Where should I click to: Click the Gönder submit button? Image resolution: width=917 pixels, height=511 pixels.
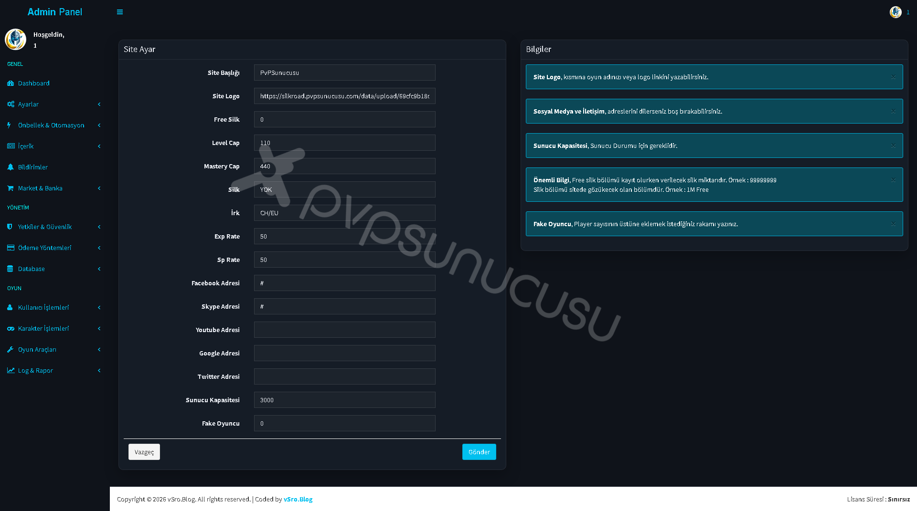[479, 452]
